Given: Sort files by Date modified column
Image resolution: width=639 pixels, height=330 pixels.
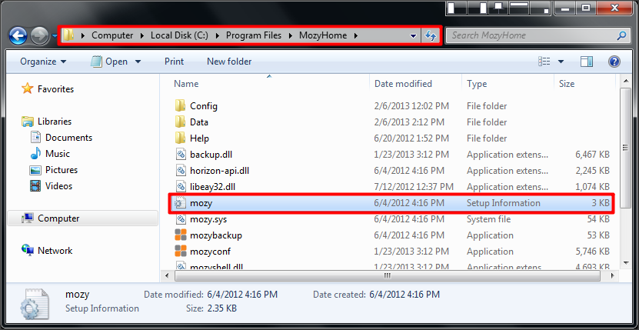Looking at the screenshot, I should click(403, 84).
